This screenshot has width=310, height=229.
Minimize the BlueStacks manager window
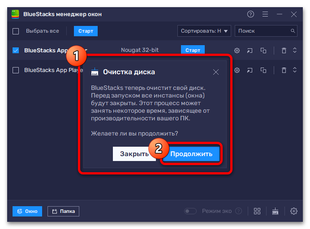click(x=280, y=14)
